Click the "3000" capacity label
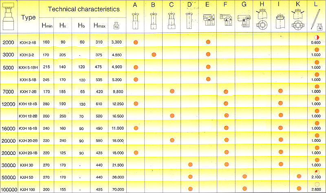This screenshot has width=326, height=193. [x=8, y=55]
